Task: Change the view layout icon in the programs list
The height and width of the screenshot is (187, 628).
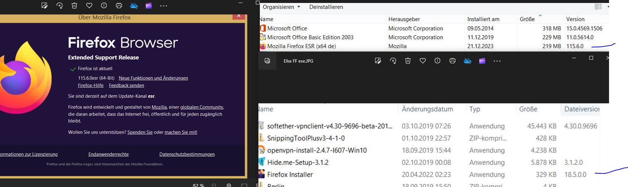Action: (598, 7)
